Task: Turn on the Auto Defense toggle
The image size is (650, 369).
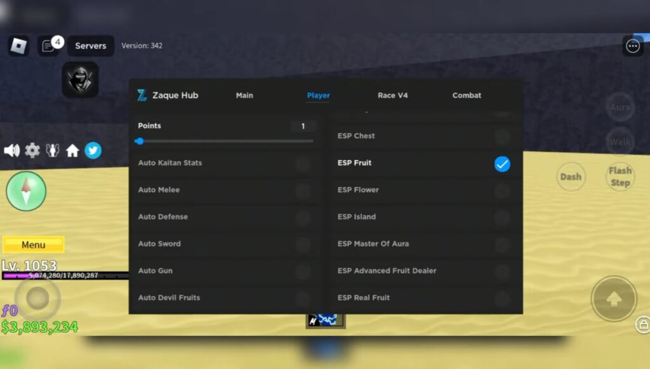Action: point(303,217)
